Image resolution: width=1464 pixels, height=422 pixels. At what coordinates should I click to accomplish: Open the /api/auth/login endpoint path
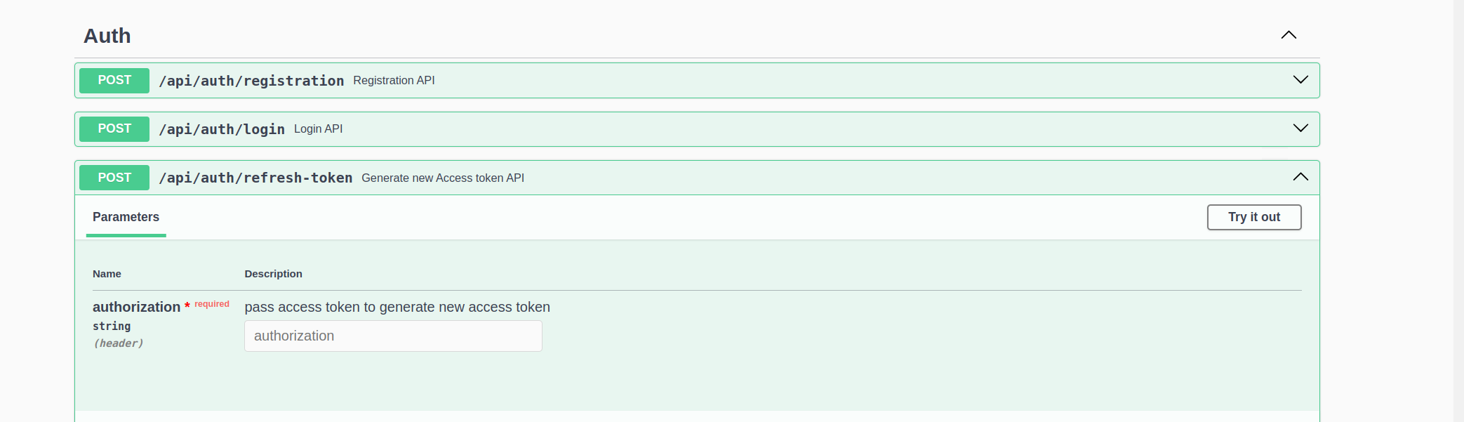(222, 129)
